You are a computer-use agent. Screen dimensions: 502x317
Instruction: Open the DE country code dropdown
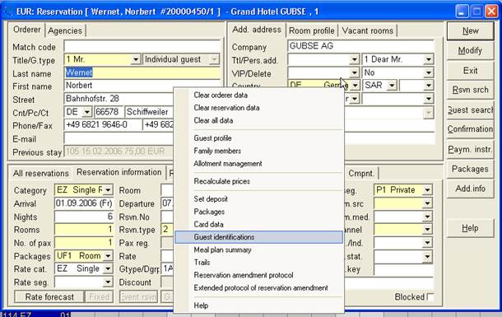tap(86, 112)
